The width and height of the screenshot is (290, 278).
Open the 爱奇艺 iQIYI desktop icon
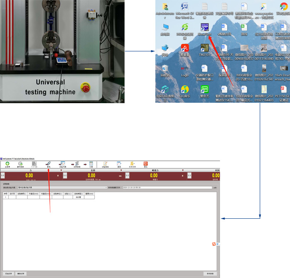[x=204, y=90]
